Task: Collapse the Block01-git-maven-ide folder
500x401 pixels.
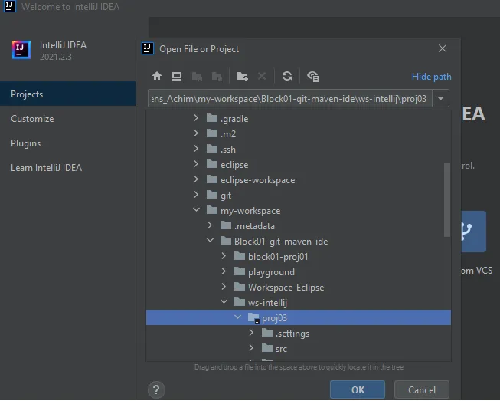Action: 210,241
